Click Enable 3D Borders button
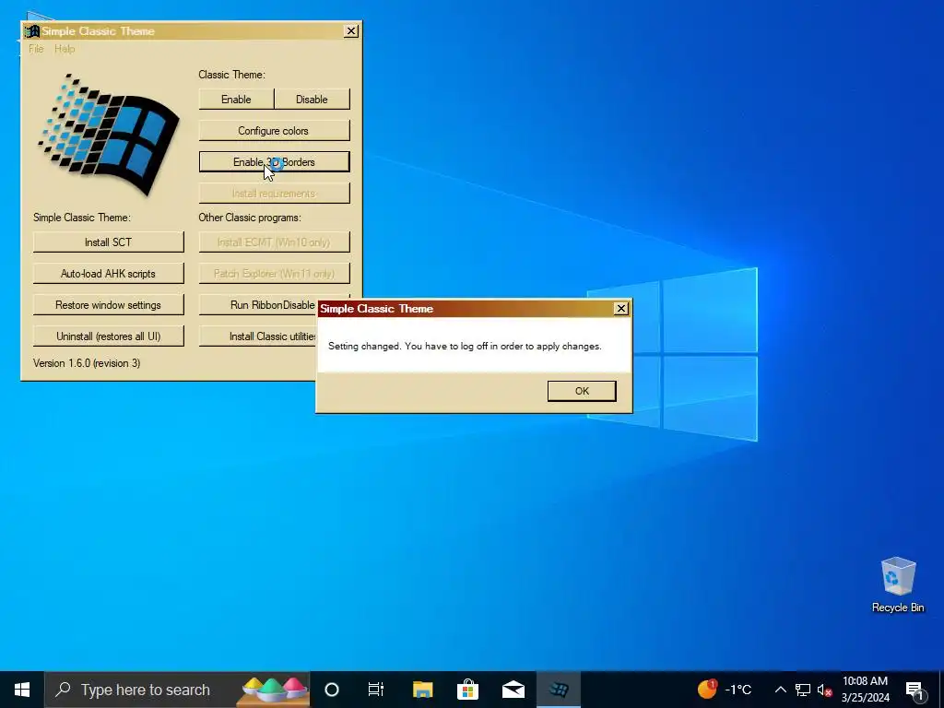Viewport: 944px width, 708px height. pyautogui.click(x=274, y=162)
